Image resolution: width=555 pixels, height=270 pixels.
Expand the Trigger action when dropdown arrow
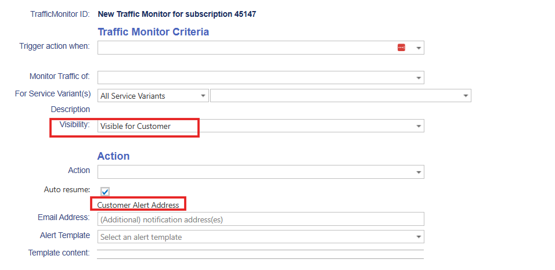click(x=418, y=48)
